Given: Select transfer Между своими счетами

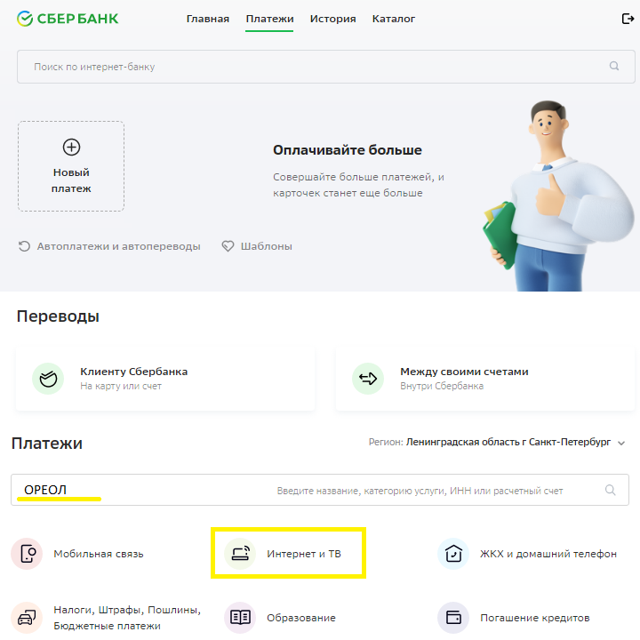Looking at the screenshot, I should coord(485,379).
